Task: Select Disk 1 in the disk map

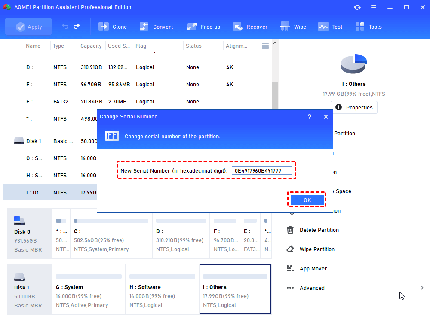Action: pyautogui.click(x=30, y=289)
